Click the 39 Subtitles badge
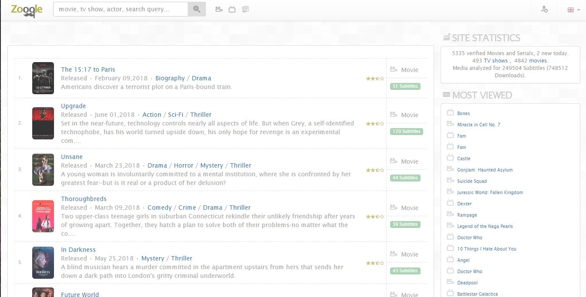Viewport: 586px width, 297px height. point(405,224)
